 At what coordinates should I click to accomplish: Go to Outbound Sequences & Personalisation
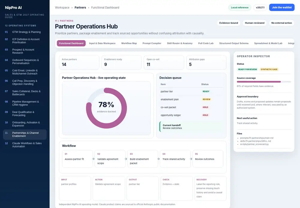(x=25, y=61)
